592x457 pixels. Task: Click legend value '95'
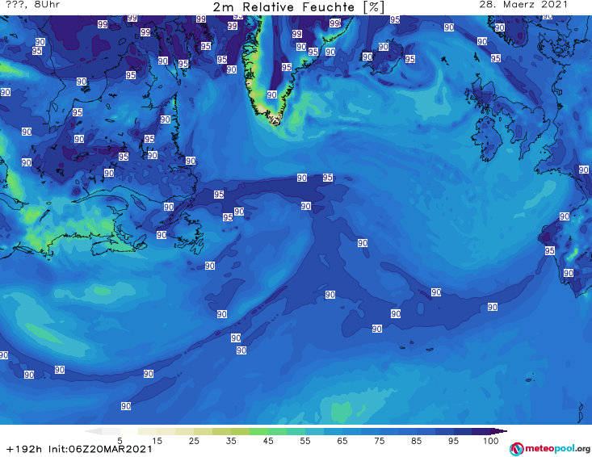pos(453,441)
